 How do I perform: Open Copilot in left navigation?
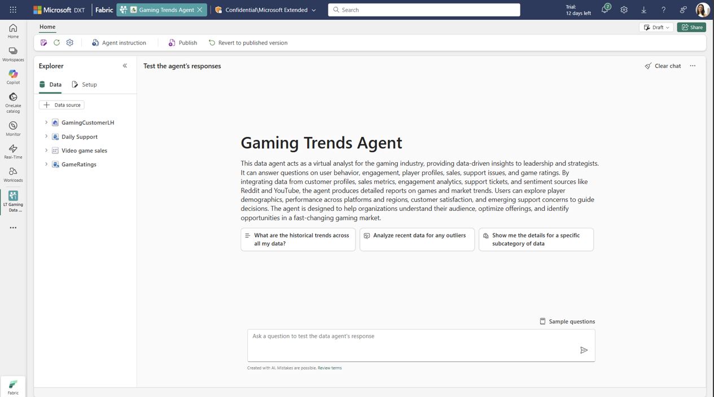(13, 77)
